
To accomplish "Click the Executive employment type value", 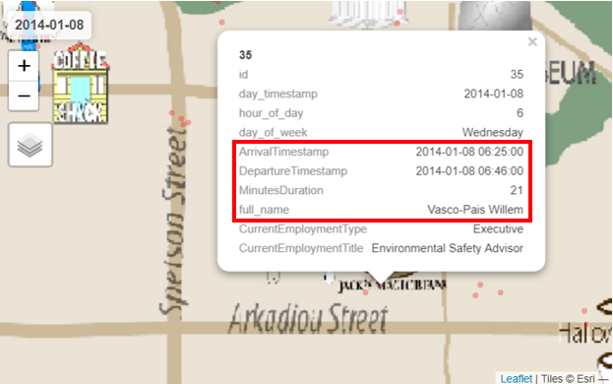I will coord(498,228).
